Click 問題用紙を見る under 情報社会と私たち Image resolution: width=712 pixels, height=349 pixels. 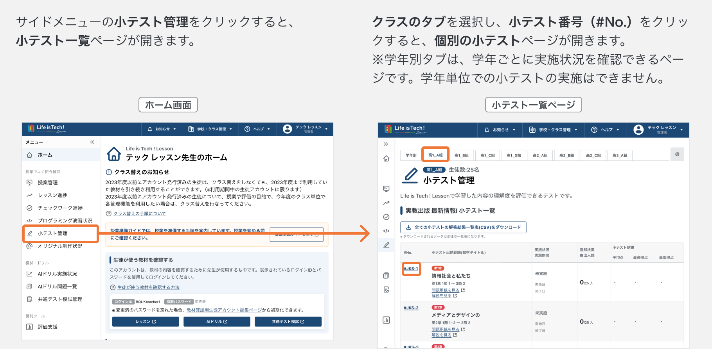446,290
